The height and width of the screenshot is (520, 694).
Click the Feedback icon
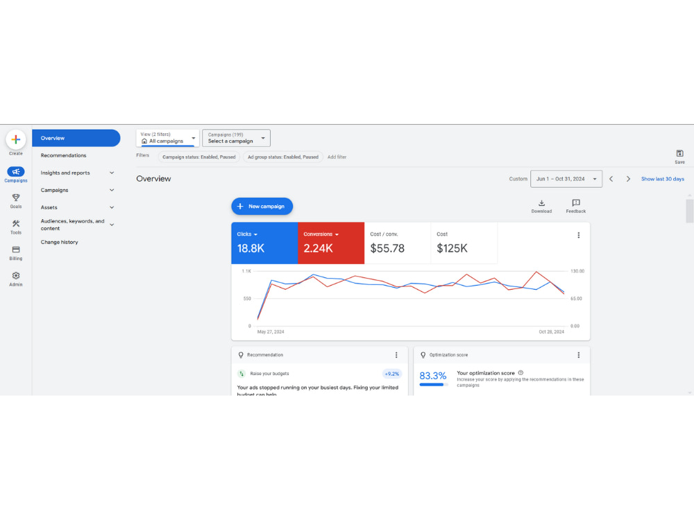pos(576,203)
